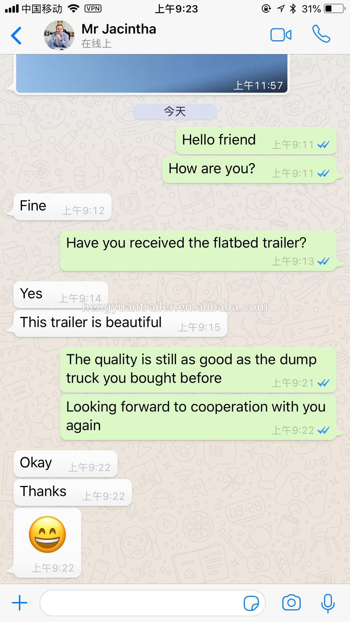Start a voice call via phone icon
Screen dimensions: 350x622
321,34
